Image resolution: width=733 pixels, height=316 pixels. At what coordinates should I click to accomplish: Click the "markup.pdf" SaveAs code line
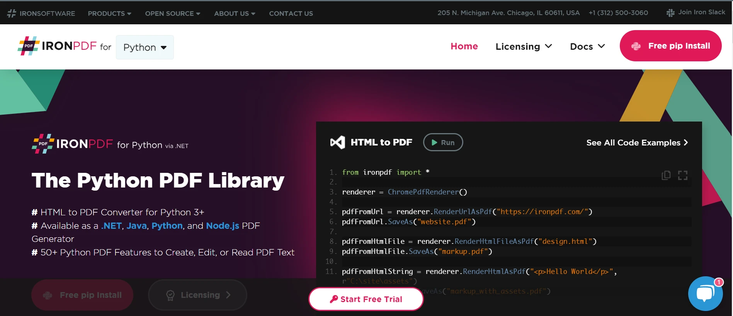coord(417,251)
